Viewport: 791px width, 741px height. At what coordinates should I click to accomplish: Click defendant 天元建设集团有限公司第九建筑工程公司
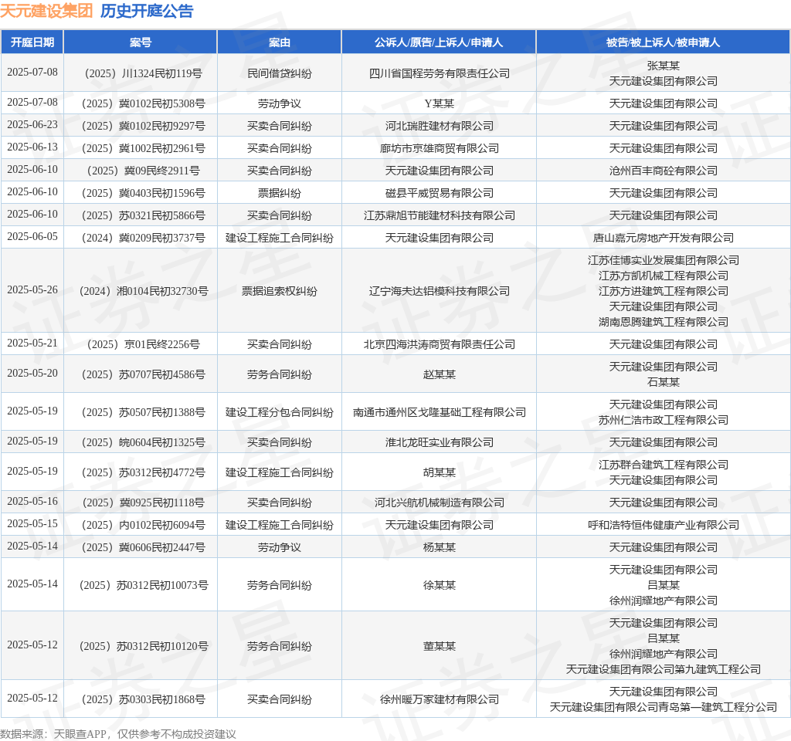click(663, 669)
